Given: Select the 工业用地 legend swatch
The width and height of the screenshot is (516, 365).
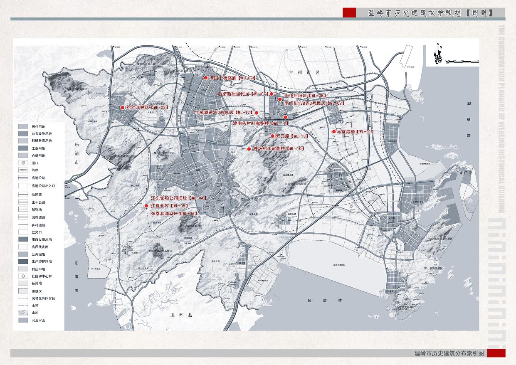Looking at the screenshot, I should point(24,148).
